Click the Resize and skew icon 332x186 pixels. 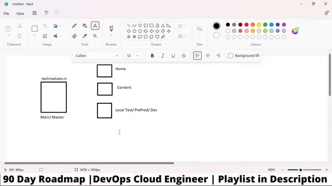(x=45, y=36)
